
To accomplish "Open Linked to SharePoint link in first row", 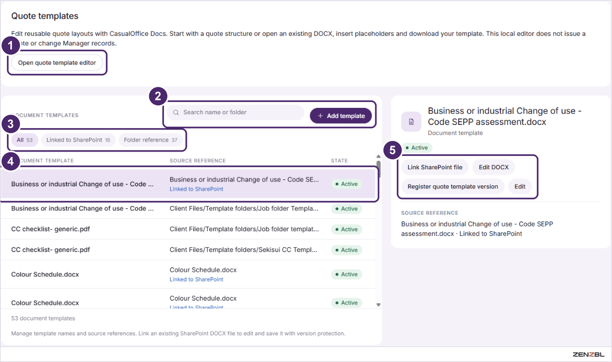I will (197, 189).
